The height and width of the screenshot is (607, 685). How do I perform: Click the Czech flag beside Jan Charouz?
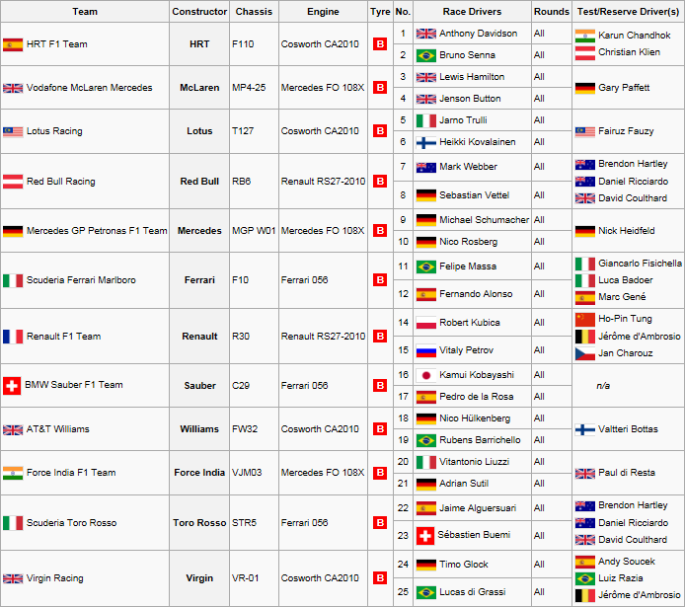coord(585,353)
